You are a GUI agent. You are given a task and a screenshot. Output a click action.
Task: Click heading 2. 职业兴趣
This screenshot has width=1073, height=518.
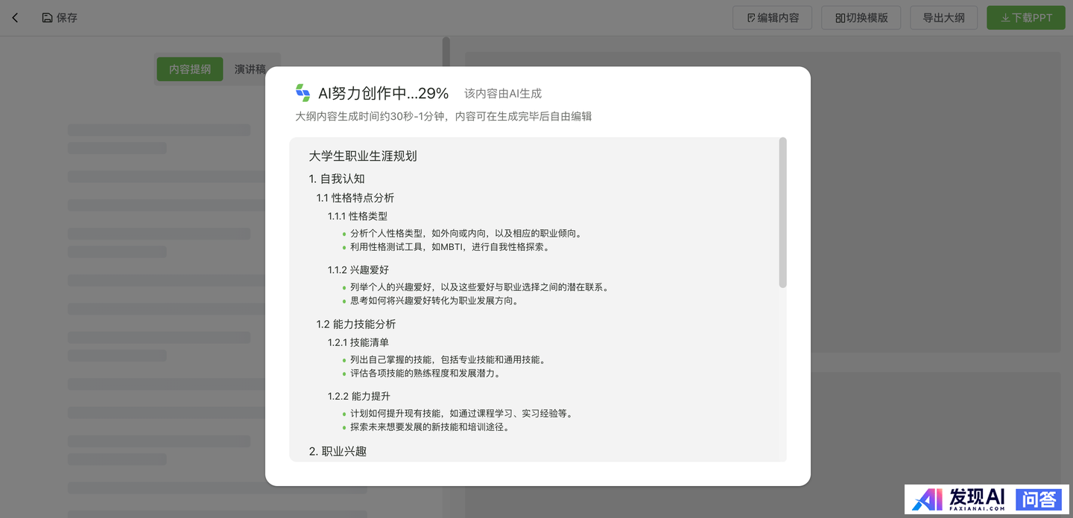(338, 451)
